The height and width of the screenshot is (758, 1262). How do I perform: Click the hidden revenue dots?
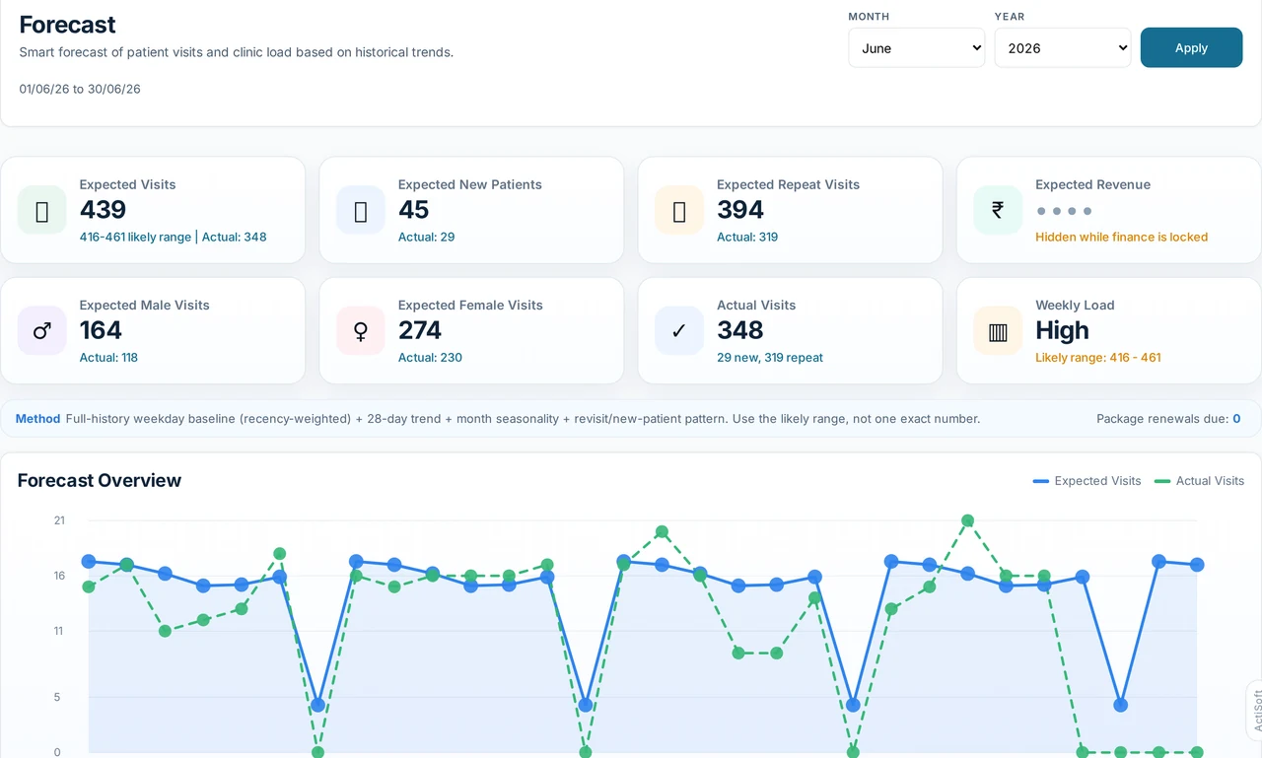tap(1064, 211)
